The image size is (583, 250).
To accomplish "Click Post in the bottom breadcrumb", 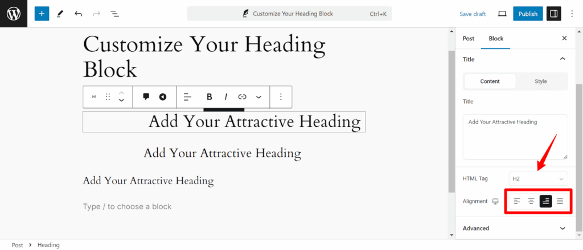I will pyautogui.click(x=17, y=245).
